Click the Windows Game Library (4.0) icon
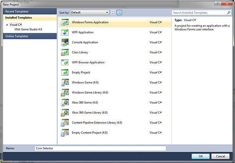Screen dimensions: 235x163 coord(65,93)
